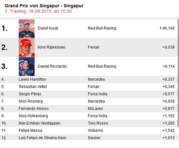The height and width of the screenshot is (148, 179).
Task: Click the McLaren team label
Action: click(x=95, y=109)
